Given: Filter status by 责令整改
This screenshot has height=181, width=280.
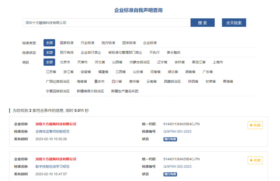Looking at the screenshot, I should pyautogui.click(x=173, y=52).
